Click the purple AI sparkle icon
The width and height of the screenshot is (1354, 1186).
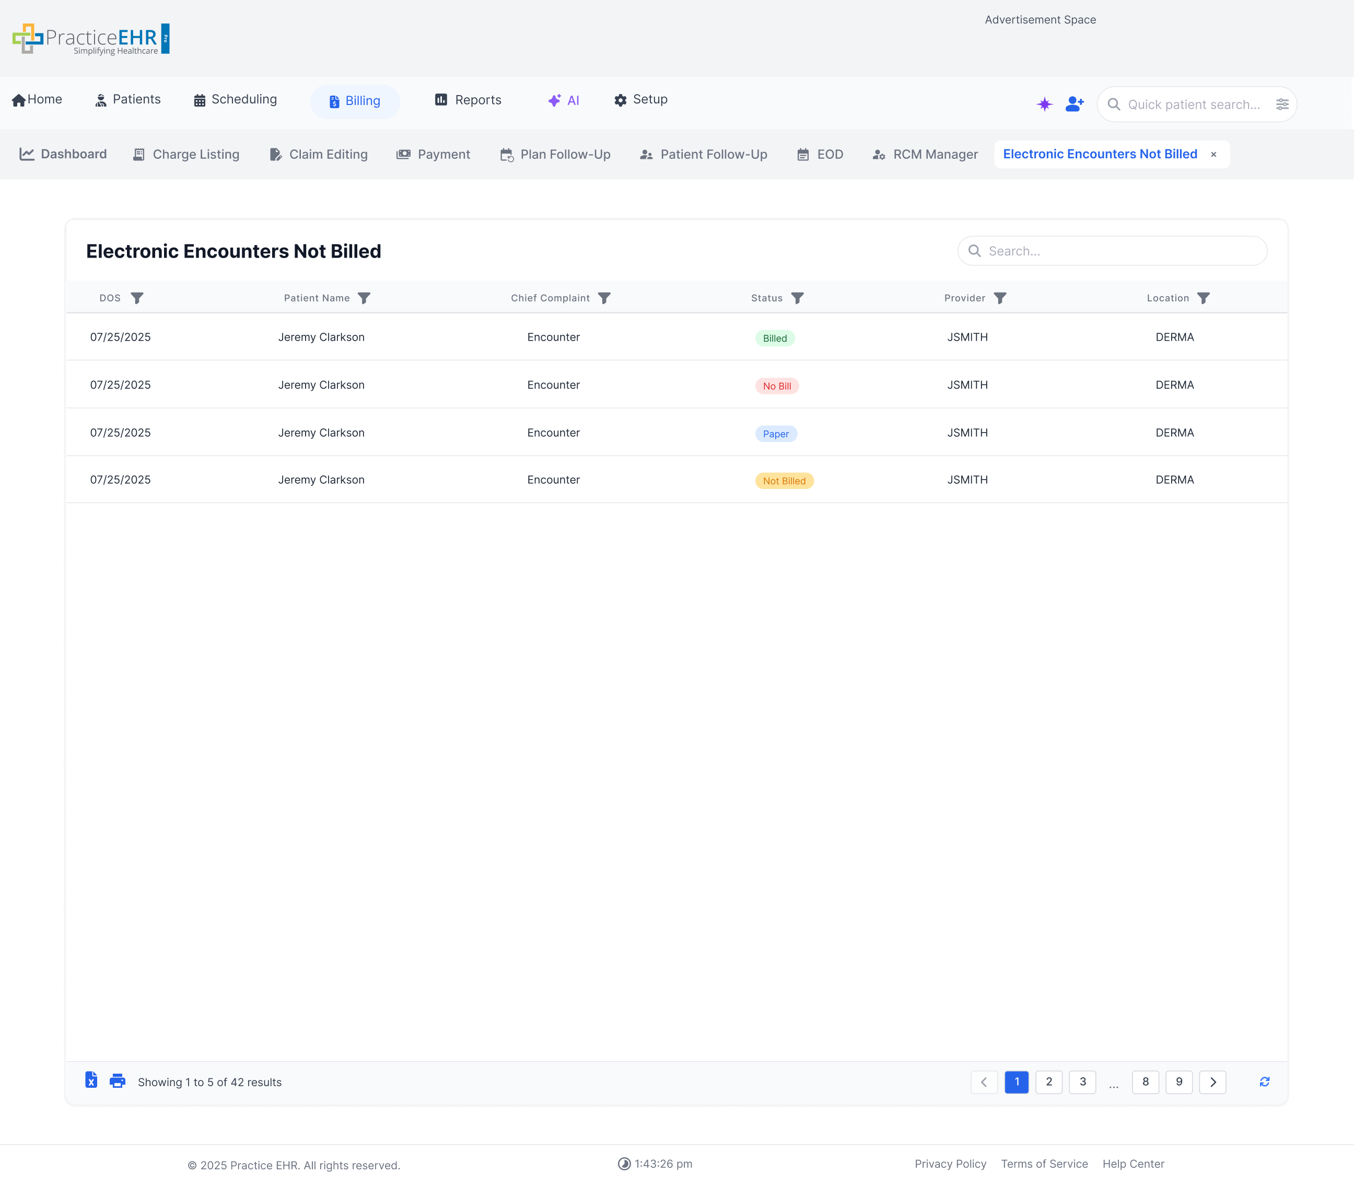pyautogui.click(x=1044, y=104)
